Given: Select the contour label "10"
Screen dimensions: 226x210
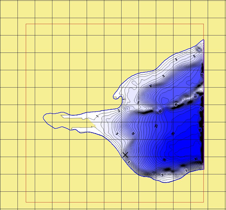Looking at the screenshot, I should 151,86.
